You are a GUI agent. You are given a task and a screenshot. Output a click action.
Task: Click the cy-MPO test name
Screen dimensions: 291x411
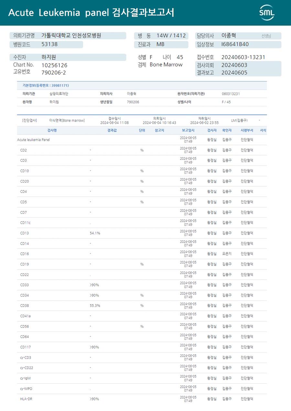click(x=26, y=388)
